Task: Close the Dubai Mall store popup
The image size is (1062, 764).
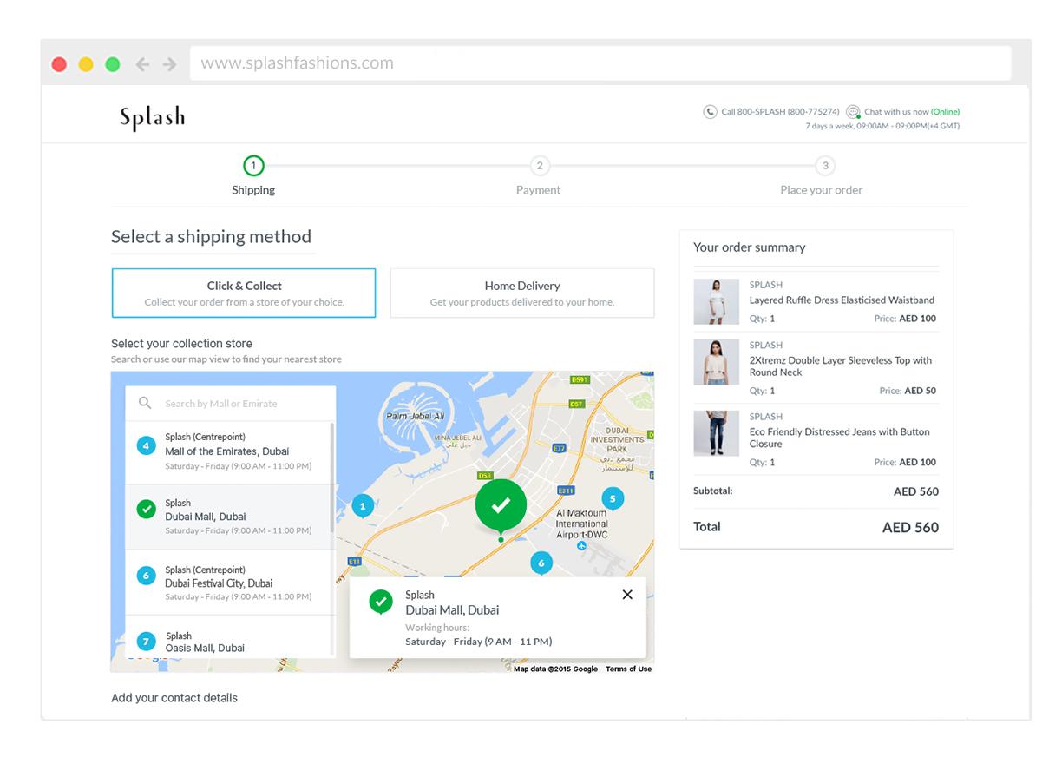Action: tap(627, 595)
